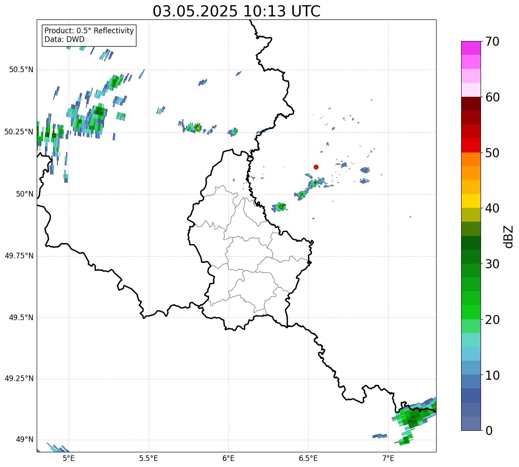The image size is (519, 467).
Task: Click the 50.5°N latitude label
Action: [x=21, y=70]
